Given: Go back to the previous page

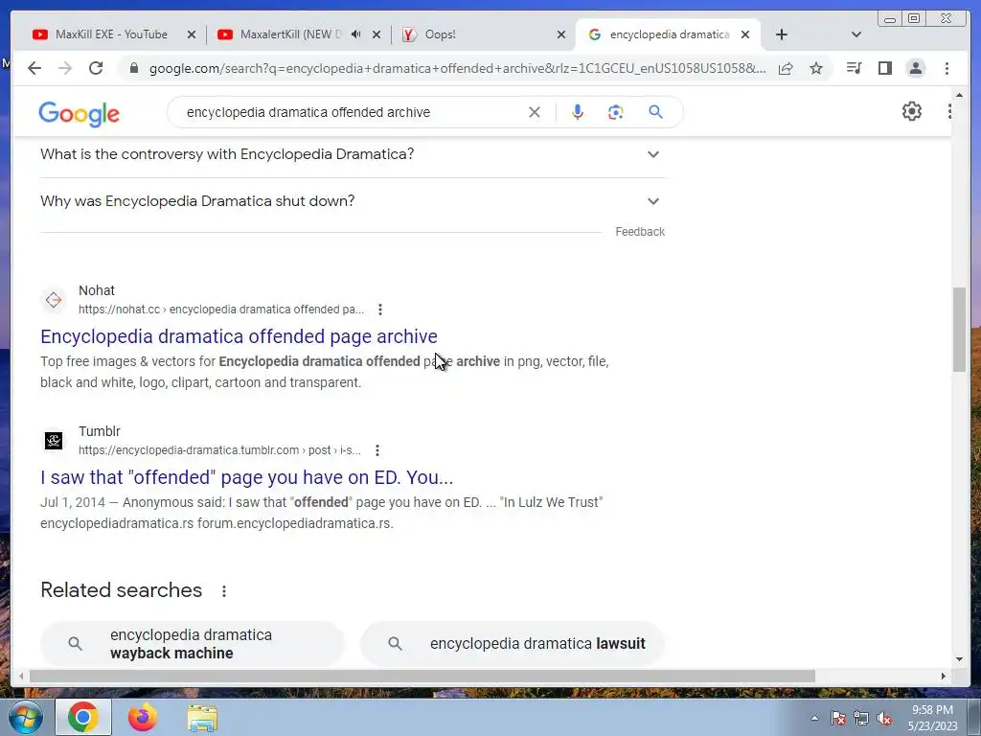Looking at the screenshot, I should pyautogui.click(x=34, y=68).
